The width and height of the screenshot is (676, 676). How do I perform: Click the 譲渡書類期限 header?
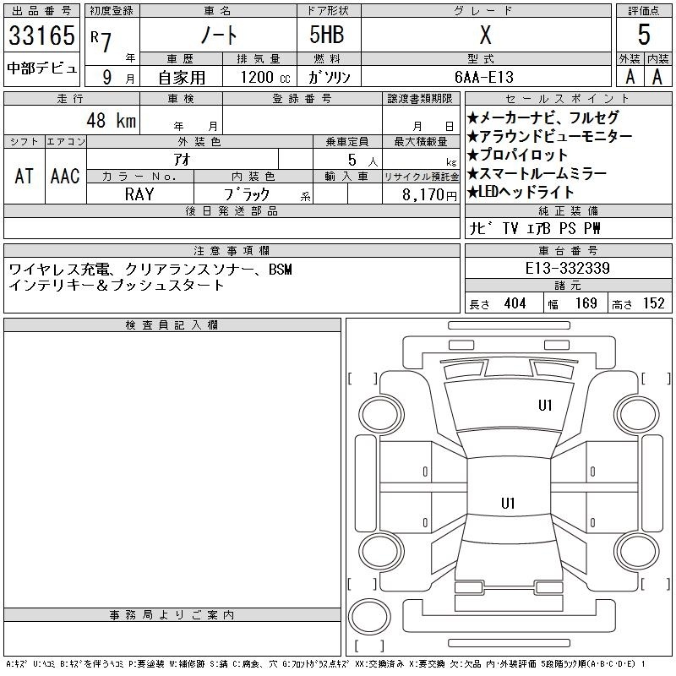pyautogui.click(x=420, y=98)
